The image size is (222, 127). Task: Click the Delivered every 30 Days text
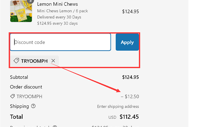59,17
